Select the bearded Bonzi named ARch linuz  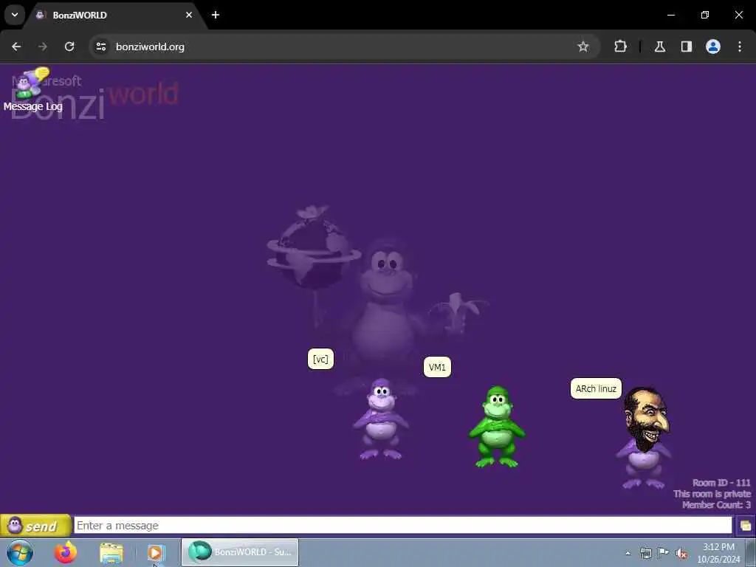[x=645, y=438]
